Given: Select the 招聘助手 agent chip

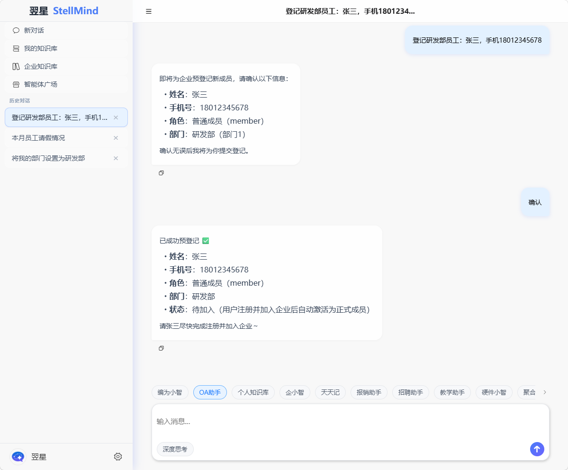Looking at the screenshot, I should [411, 392].
